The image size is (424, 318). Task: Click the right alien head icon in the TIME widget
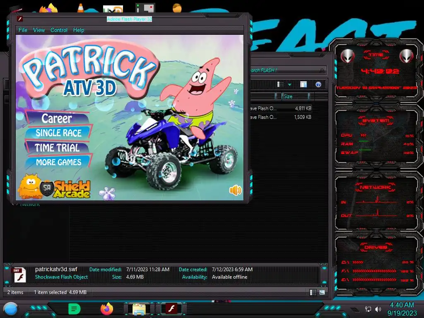point(406,56)
